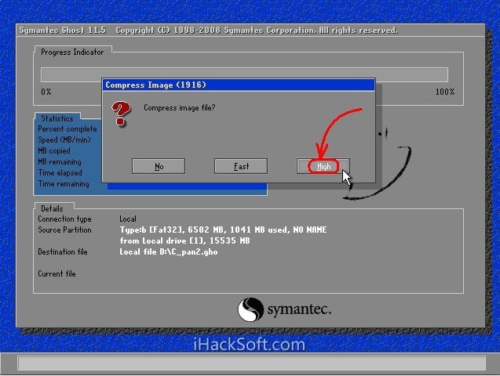Select the Time remaining statistic row

click(x=64, y=184)
